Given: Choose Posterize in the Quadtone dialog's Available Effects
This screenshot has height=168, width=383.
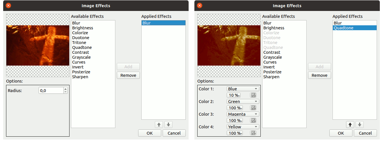Looking at the screenshot, I should 272,72.
